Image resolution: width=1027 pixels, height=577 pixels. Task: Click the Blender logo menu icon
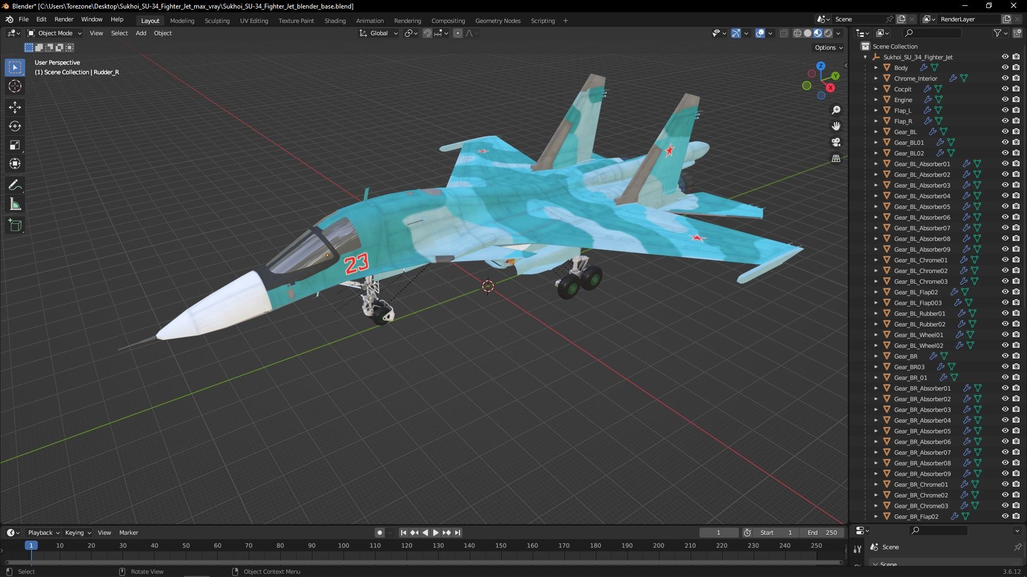9,19
